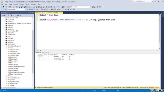The image size is (164, 92).
Task: Click the Save All icon
Action: pos(22,7)
